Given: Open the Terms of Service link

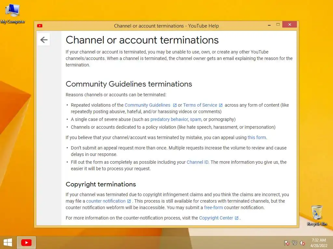Looking at the screenshot, I should (x=200, y=105).
